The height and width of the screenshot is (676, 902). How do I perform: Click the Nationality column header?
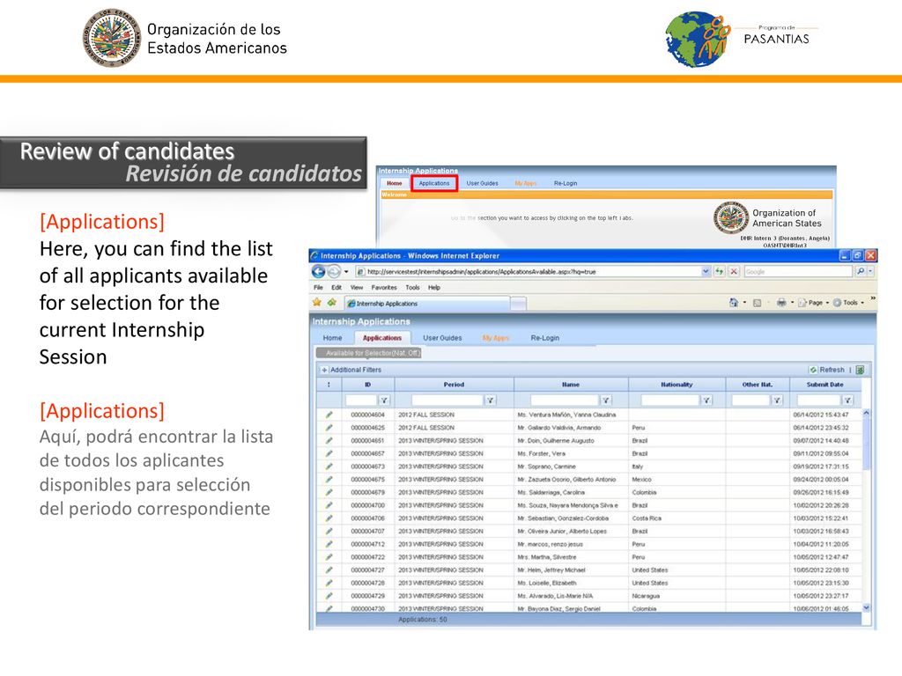coord(676,385)
